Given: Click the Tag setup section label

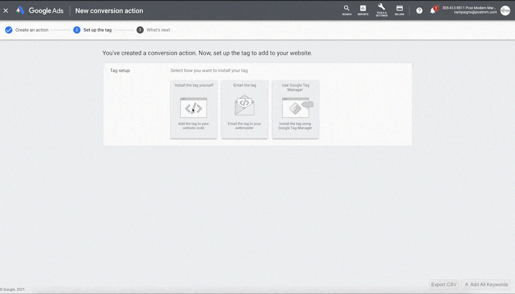Looking at the screenshot, I should 120,71.
